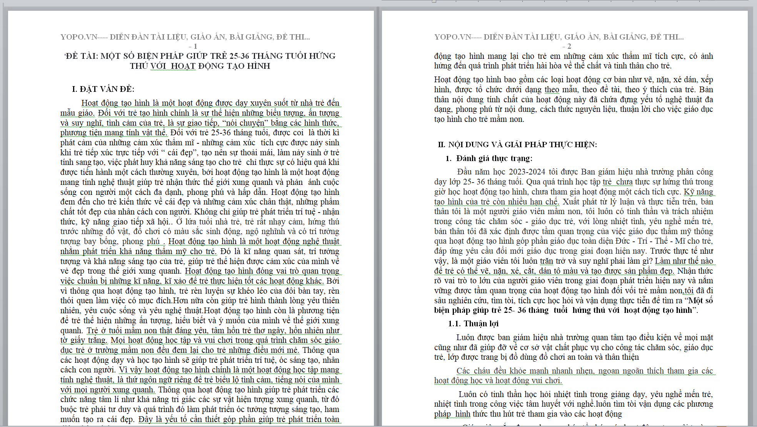Click the heading "II. NỘI DUNG VÀ GIẢI PHÁP THỰC HIỆN:"
This screenshot has height=427, width=757.
pos(517,145)
